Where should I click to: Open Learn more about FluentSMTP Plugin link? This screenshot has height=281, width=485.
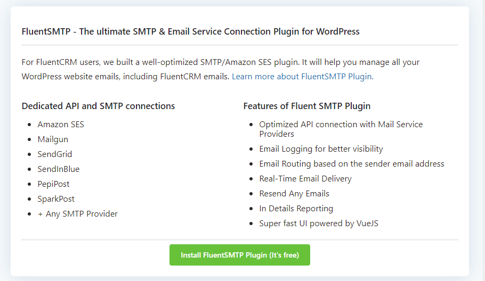303,77
